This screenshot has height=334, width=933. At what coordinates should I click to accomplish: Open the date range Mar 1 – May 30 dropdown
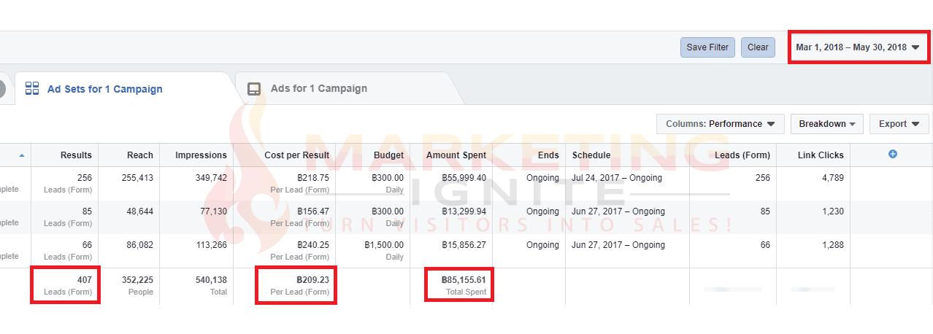tap(858, 47)
